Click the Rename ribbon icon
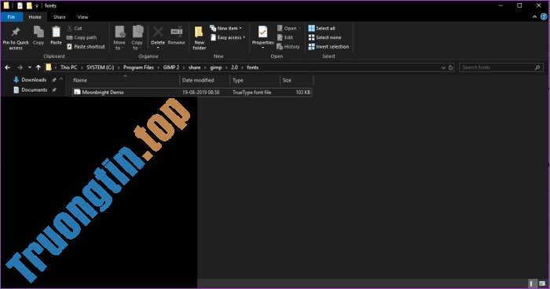This screenshot has width=550, height=289. pyautogui.click(x=177, y=32)
